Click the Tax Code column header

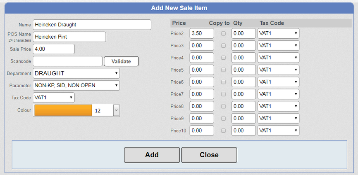(272, 23)
